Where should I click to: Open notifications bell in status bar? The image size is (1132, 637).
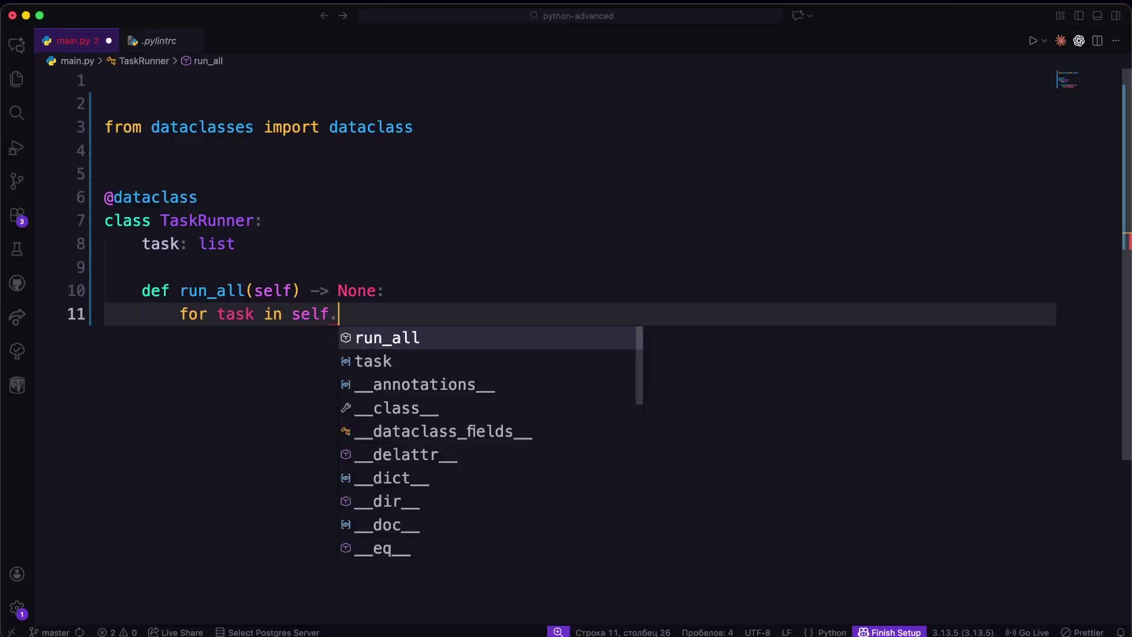pos(1121,632)
